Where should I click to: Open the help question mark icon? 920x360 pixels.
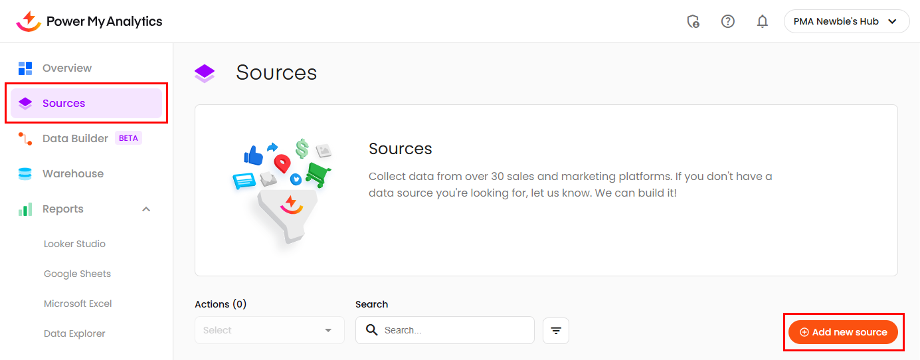[x=728, y=21]
